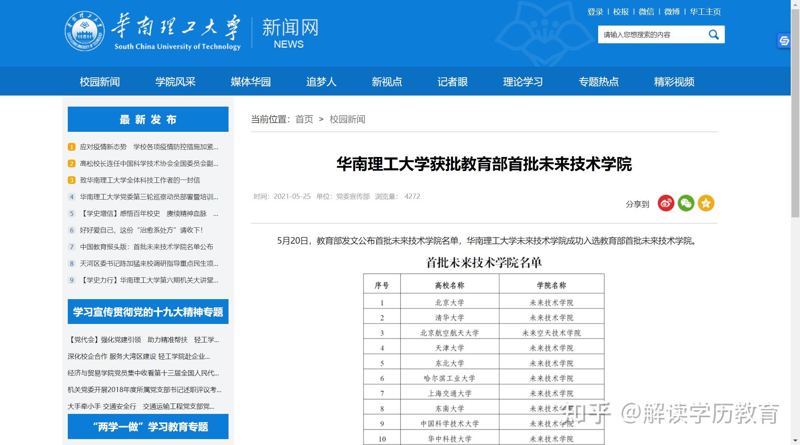Click view count 4272

(412, 197)
